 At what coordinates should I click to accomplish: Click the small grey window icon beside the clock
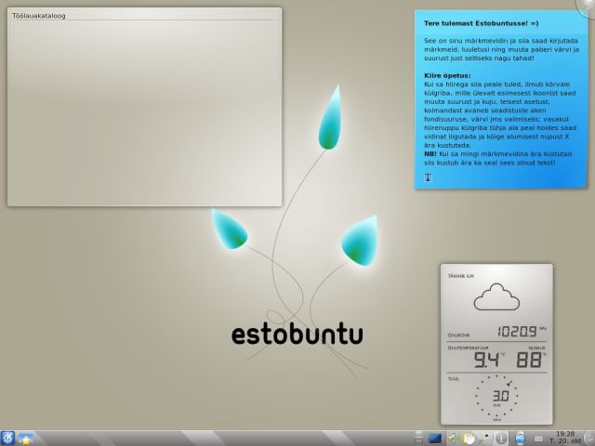[538, 439]
